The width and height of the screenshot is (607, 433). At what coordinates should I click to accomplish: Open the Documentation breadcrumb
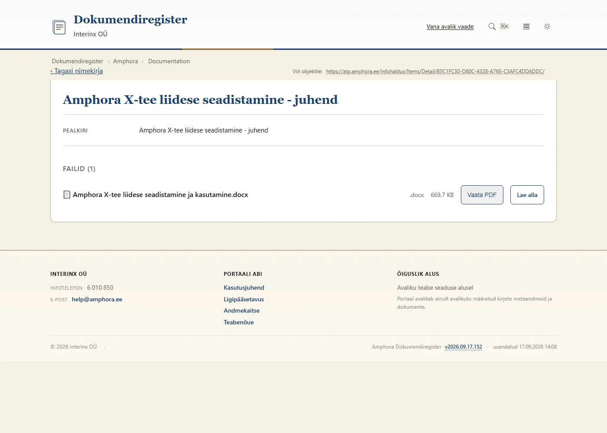click(x=169, y=61)
